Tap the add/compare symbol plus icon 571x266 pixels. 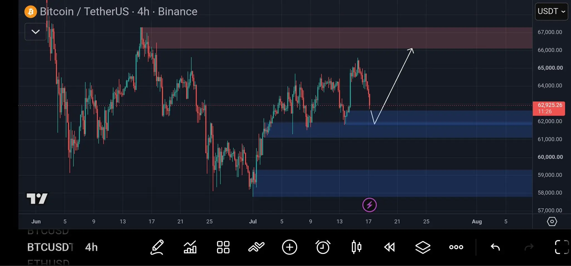pyautogui.click(x=289, y=247)
